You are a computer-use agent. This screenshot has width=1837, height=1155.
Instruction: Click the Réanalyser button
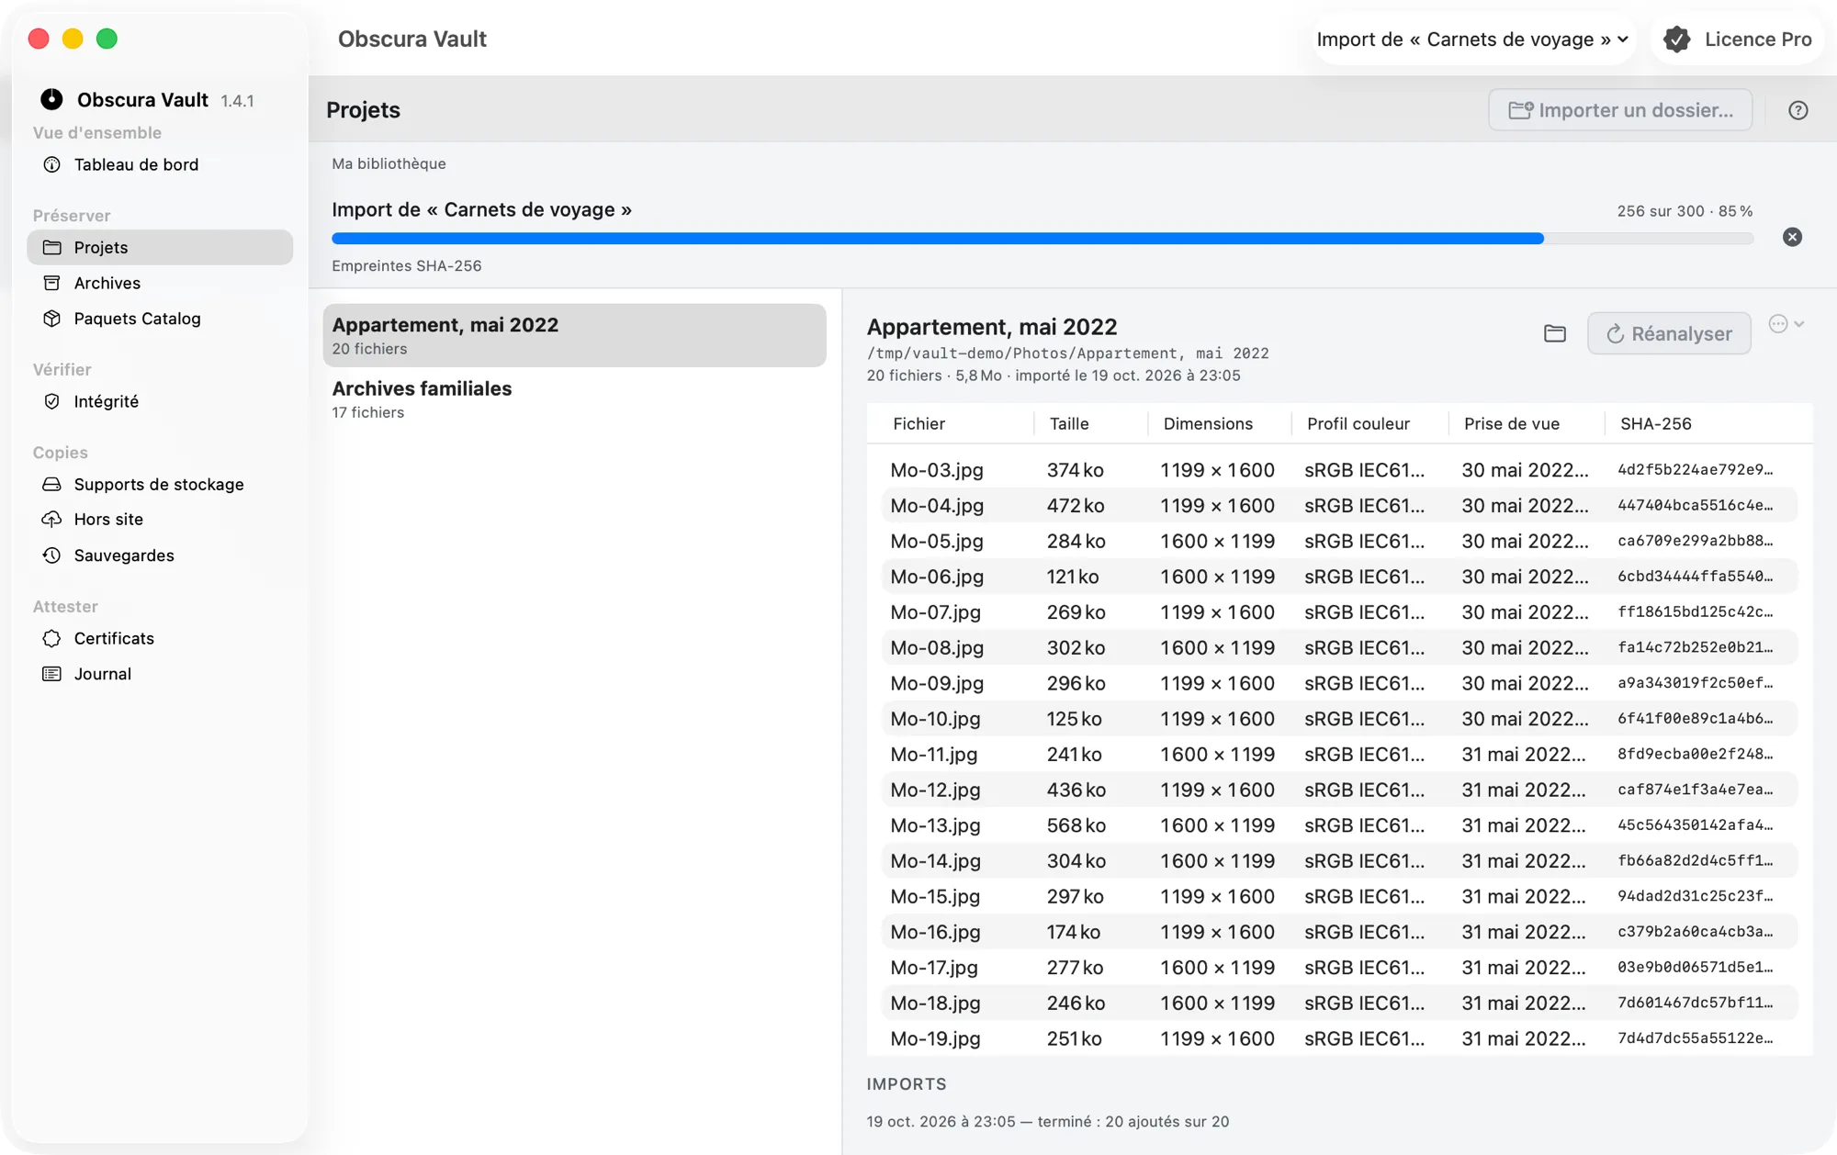pos(1669,333)
